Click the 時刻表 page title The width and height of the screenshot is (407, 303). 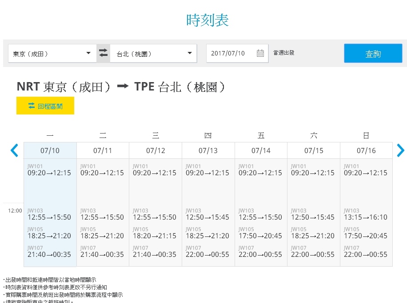tap(207, 20)
